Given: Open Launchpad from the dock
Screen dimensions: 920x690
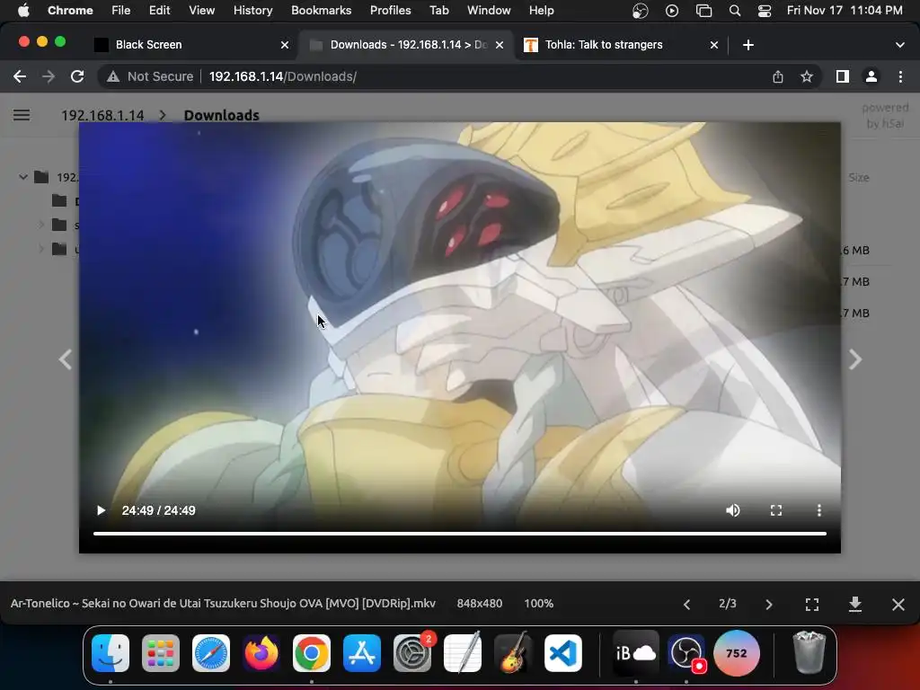Looking at the screenshot, I should point(161,653).
